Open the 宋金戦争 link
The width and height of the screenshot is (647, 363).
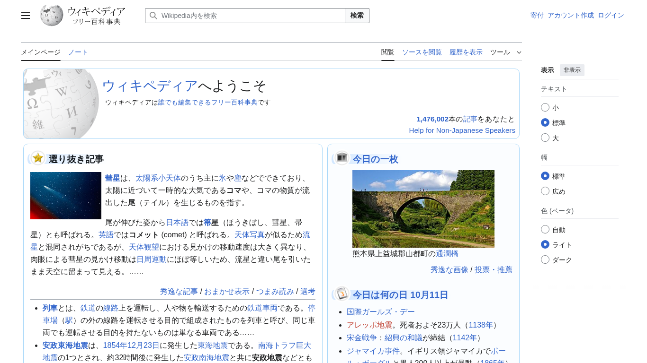[362, 338]
